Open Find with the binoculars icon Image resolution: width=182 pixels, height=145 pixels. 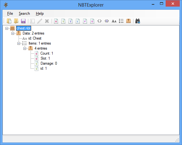138,21
